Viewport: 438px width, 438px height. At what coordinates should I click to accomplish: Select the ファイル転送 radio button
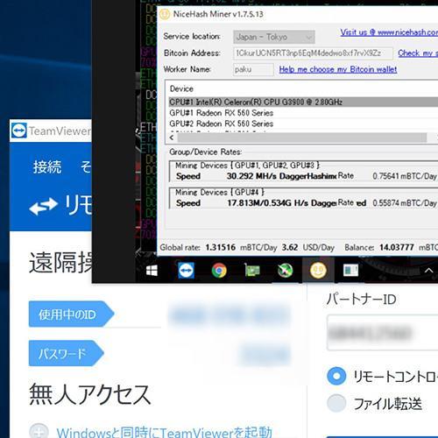pyautogui.click(x=336, y=403)
